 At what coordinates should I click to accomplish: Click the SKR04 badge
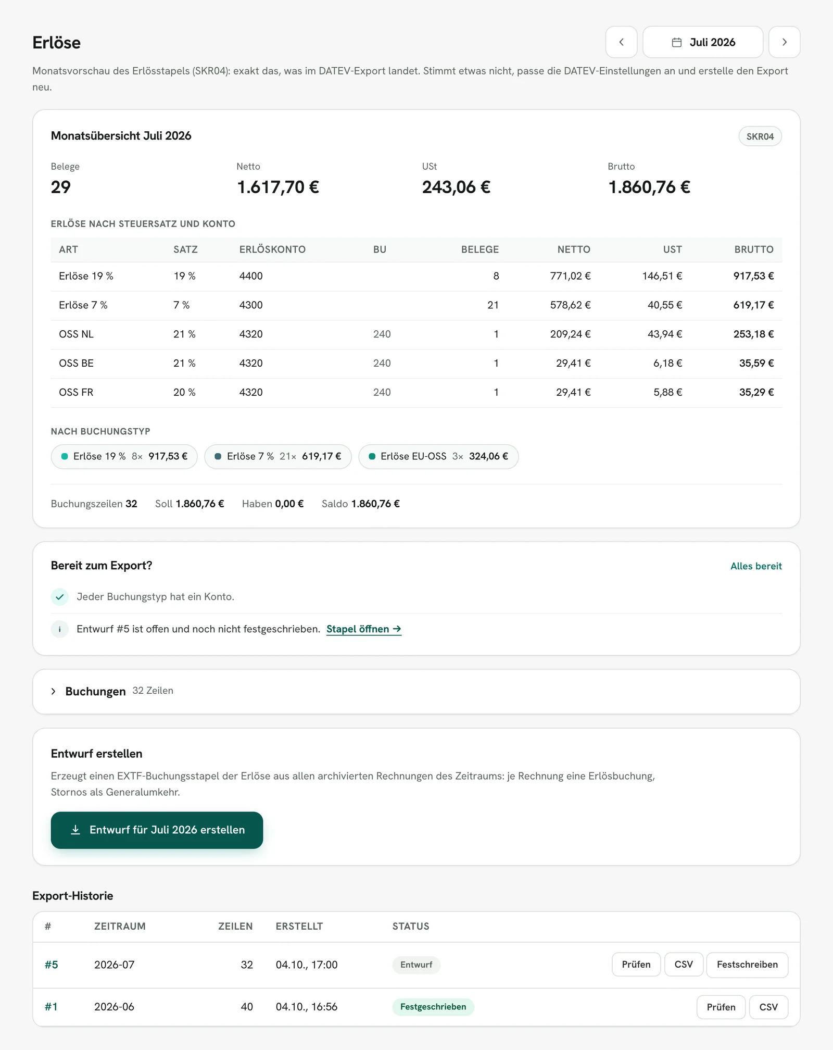[x=760, y=136]
